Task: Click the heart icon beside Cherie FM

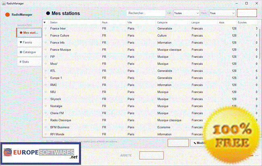Action: click(46, 113)
